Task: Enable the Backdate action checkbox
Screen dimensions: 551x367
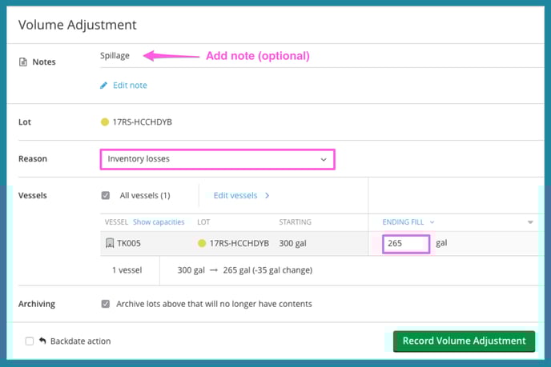Action: [30, 341]
